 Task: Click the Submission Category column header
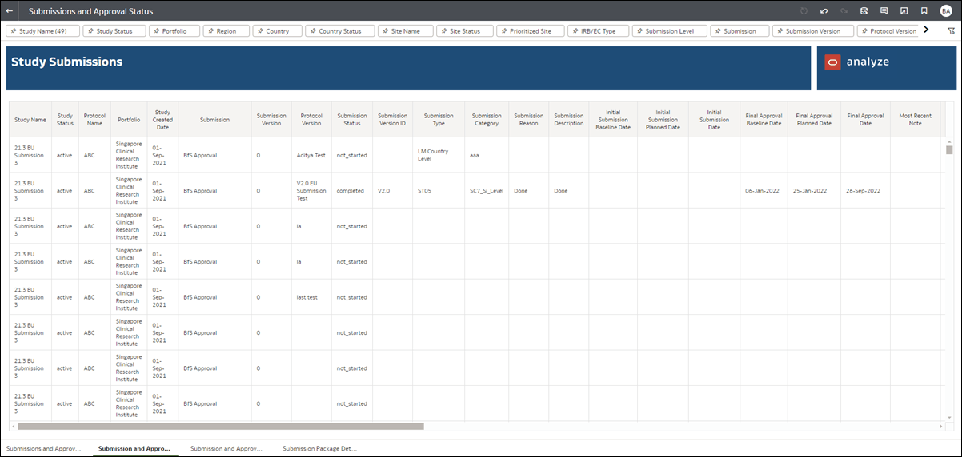point(487,120)
